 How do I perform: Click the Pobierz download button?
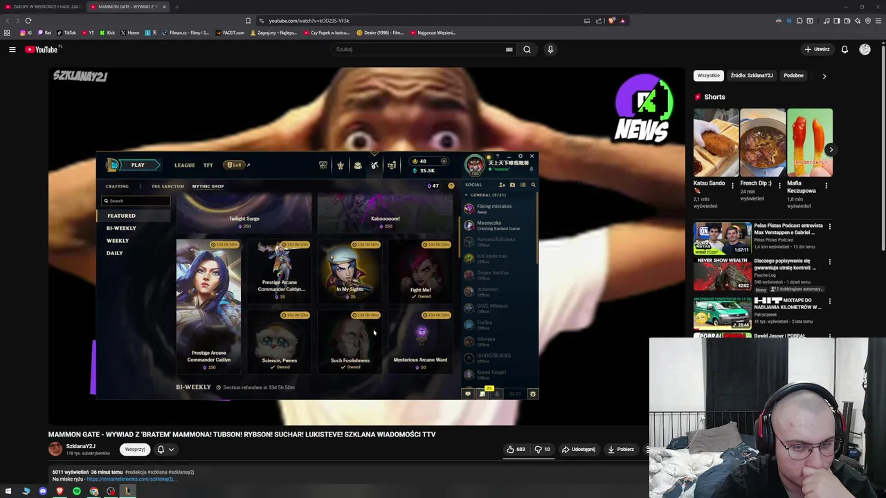(620, 450)
